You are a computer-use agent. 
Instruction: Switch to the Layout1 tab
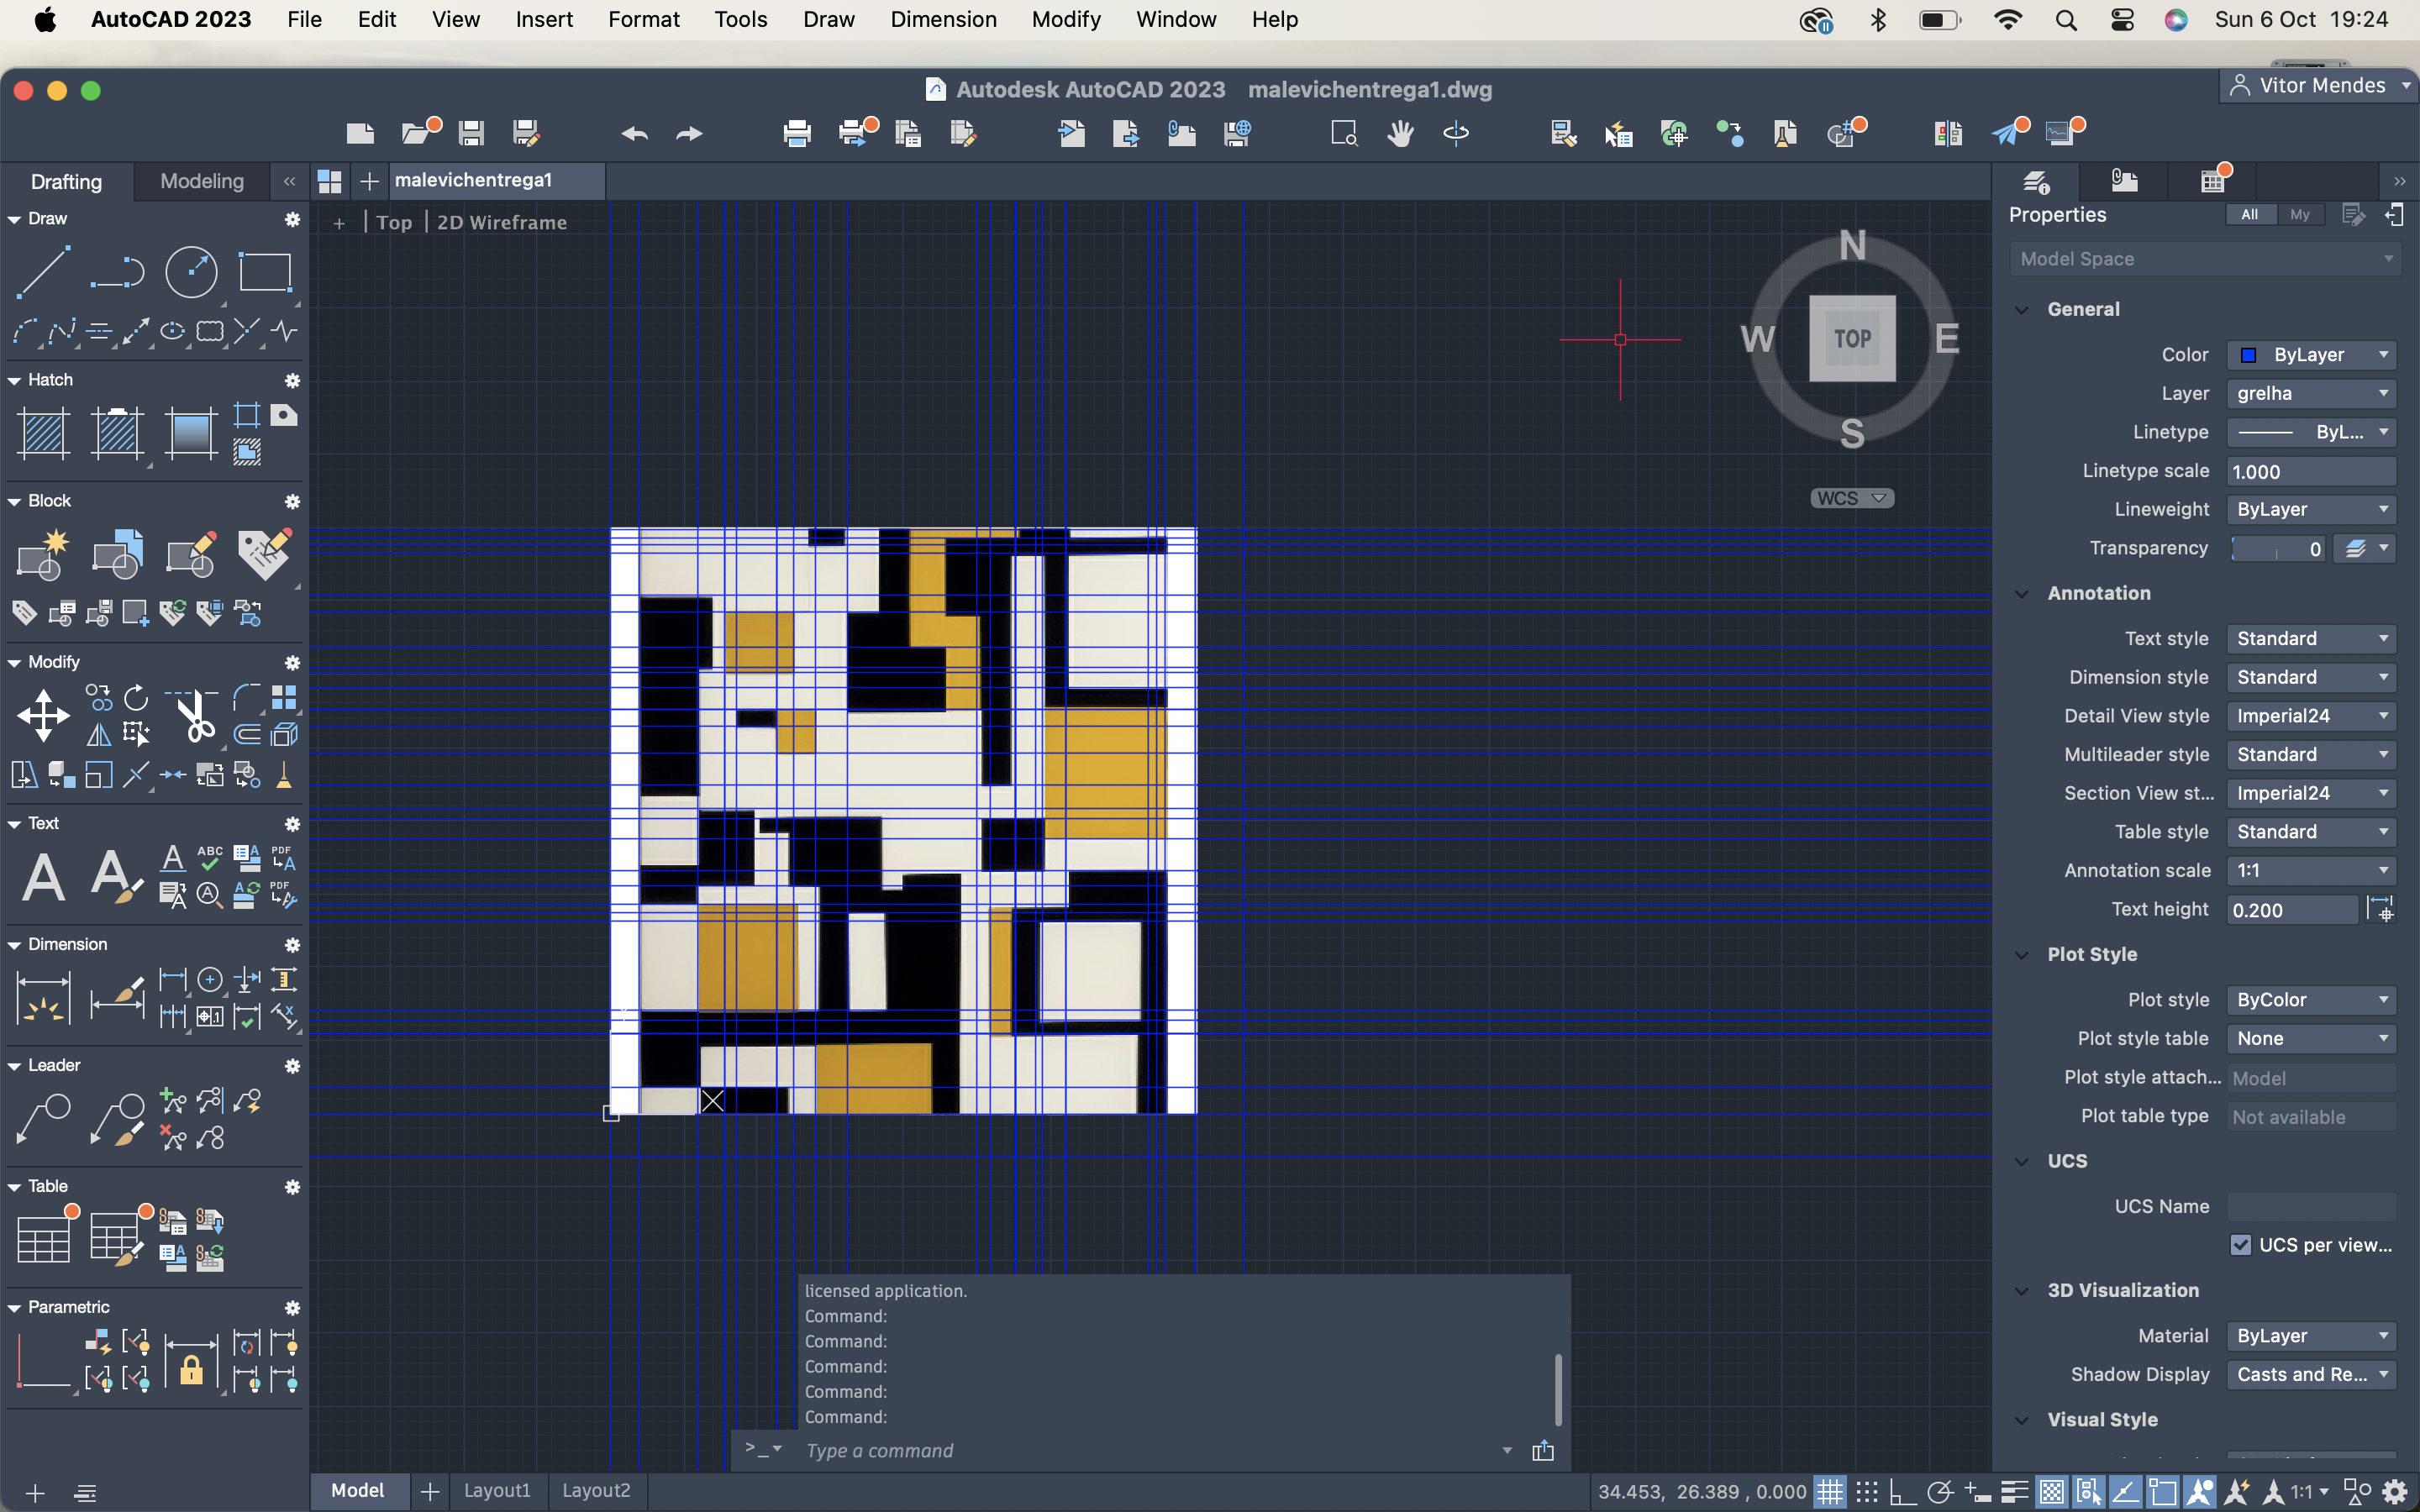tap(496, 1490)
